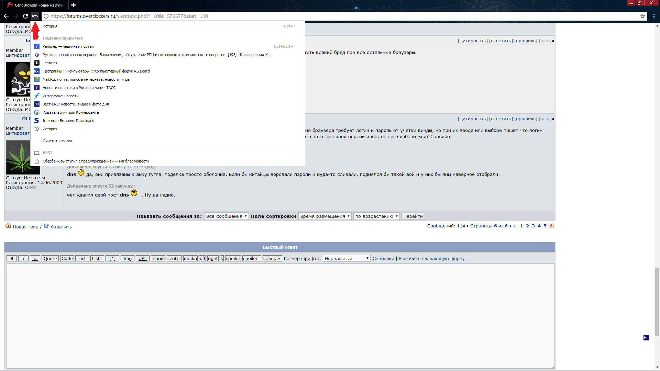Image resolution: width=660 pixels, height=371 pixels.
Task: Expand the 'Все сообщения' dropdown
Action: click(226, 216)
